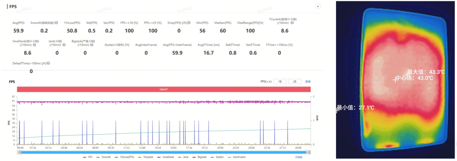The image size is (457, 161).
Task: Grab the left handle of time range slider
Action: pos(19,152)
